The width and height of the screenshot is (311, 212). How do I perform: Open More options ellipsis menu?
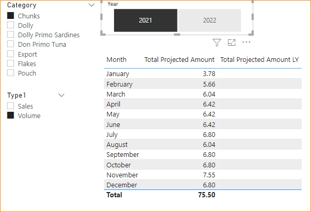pyautogui.click(x=246, y=42)
